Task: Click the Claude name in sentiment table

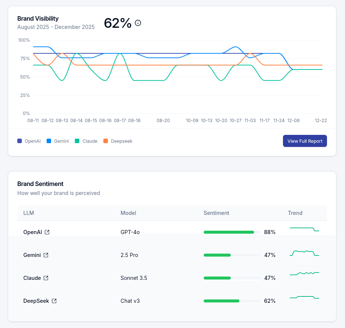Action: (32, 278)
